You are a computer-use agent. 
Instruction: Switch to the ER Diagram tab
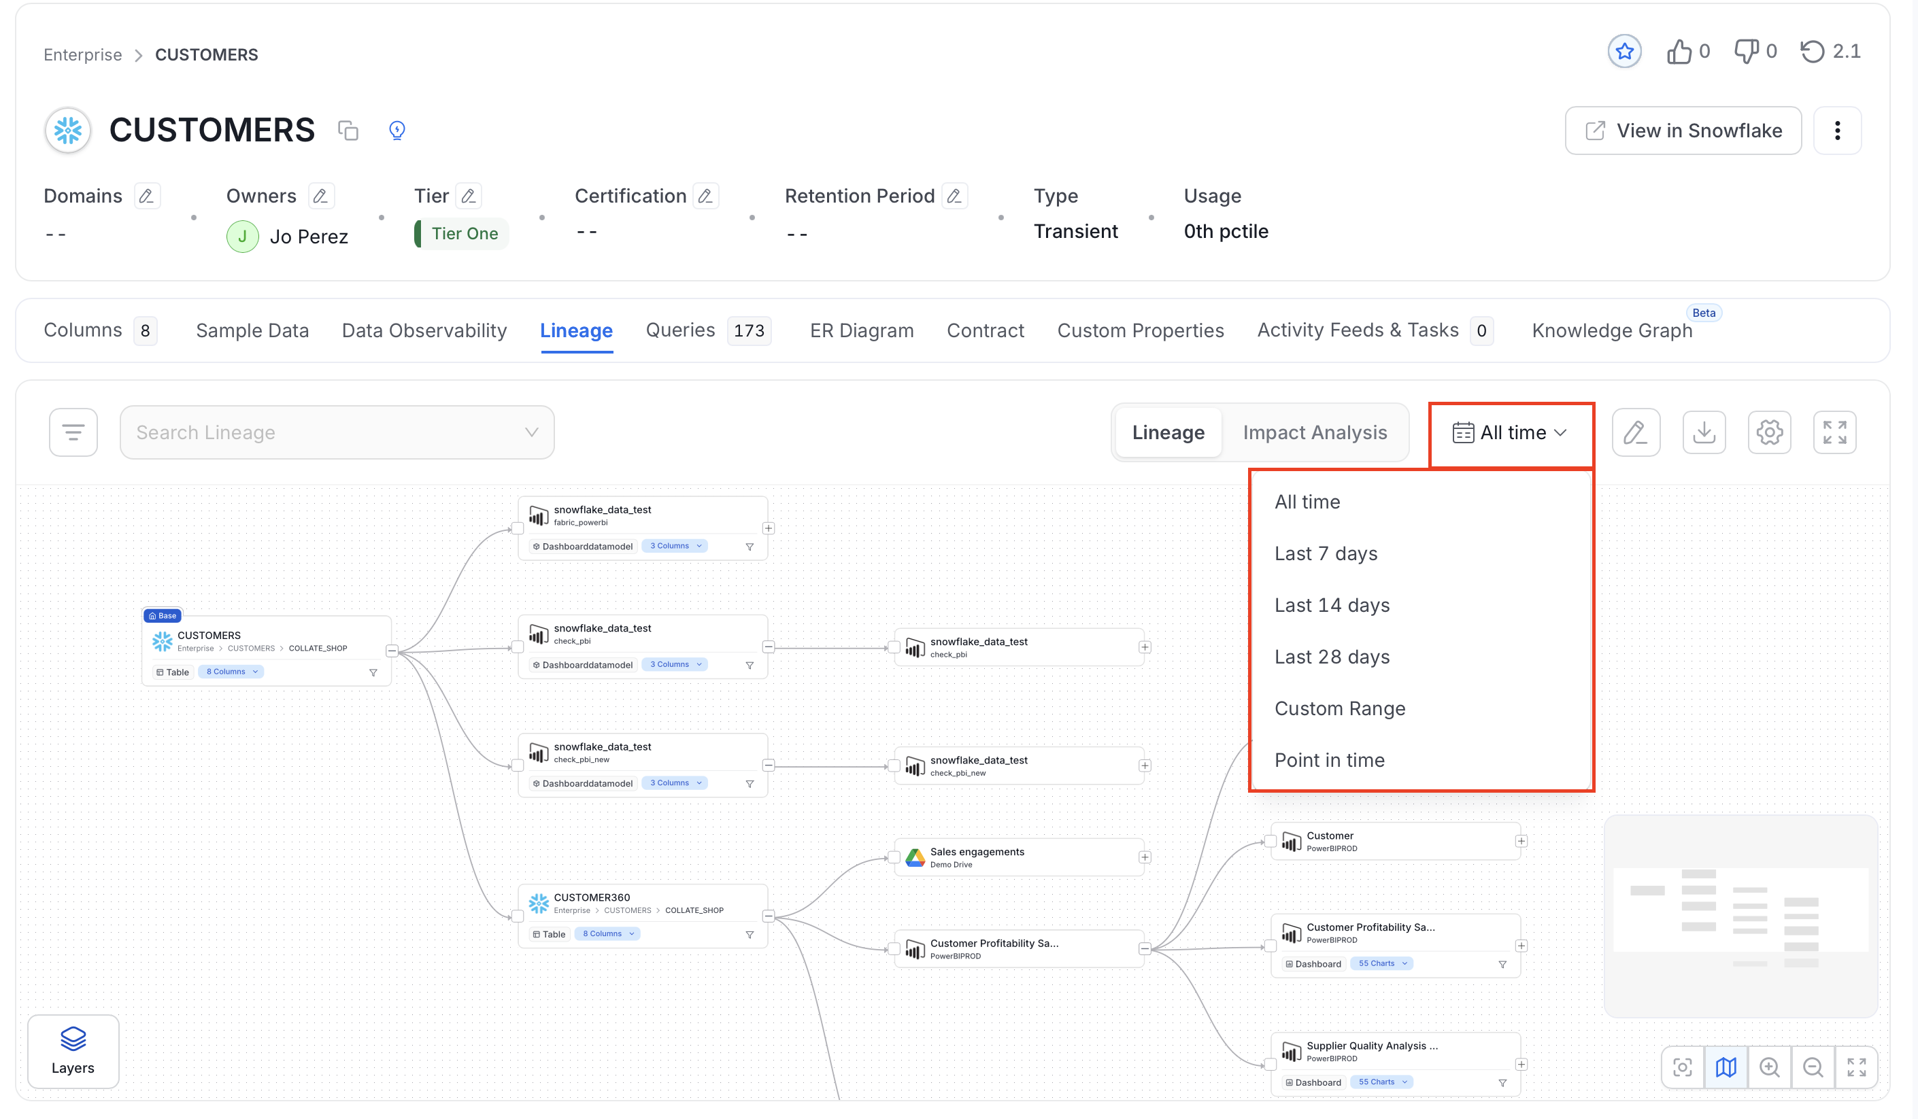(861, 331)
